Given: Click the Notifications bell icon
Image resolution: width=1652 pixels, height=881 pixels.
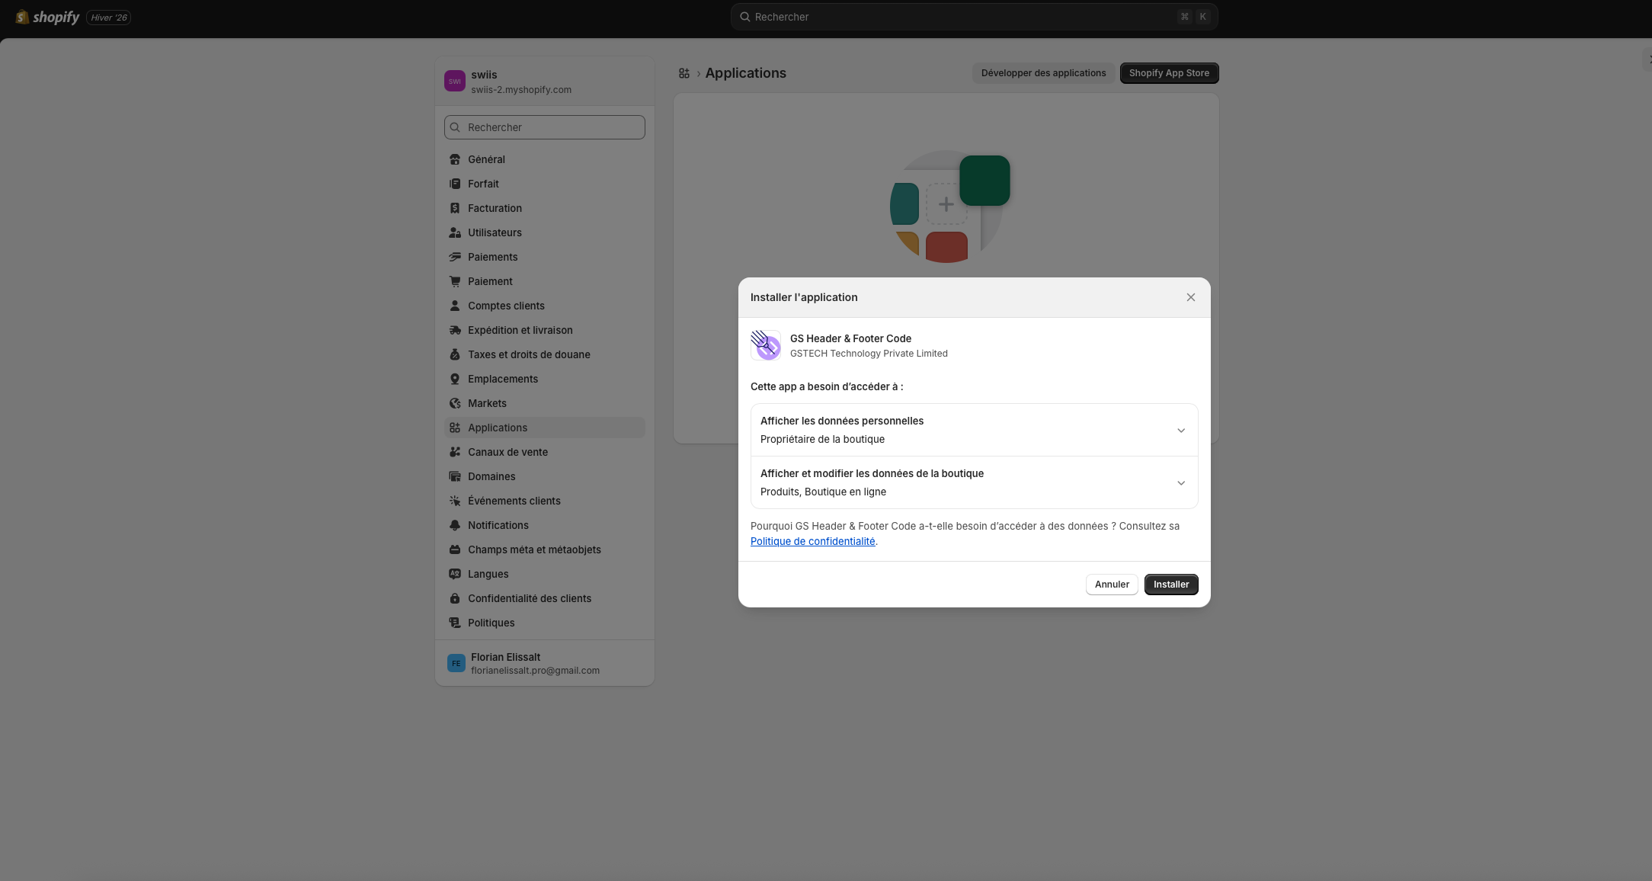Looking at the screenshot, I should [455, 525].
